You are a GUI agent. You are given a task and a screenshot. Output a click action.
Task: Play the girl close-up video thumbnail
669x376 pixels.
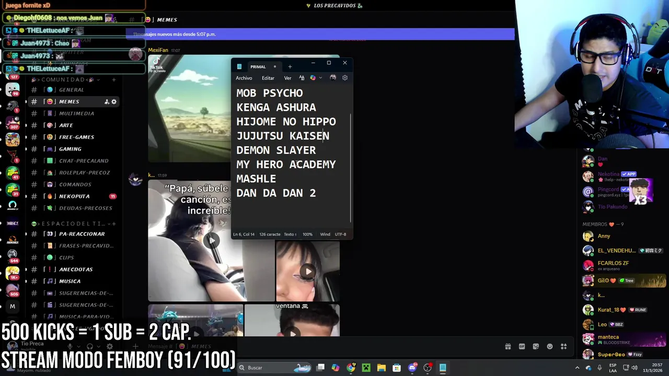[308, 271]
